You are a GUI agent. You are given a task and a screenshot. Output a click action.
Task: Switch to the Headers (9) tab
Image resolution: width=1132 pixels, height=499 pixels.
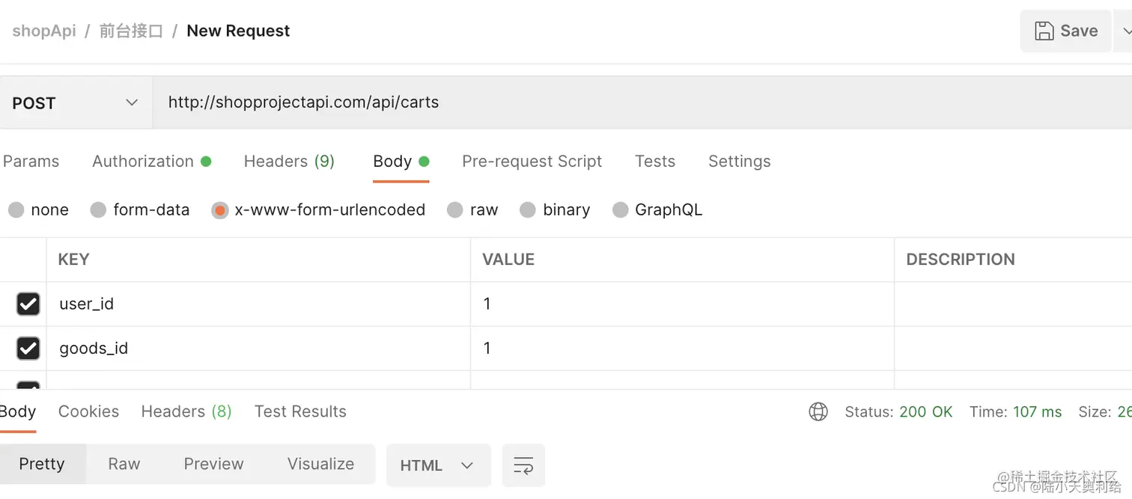tap(289, 161)
